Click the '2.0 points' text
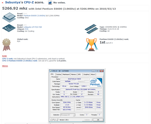Screen dimensions: 151x124 (x=61, y=61)
